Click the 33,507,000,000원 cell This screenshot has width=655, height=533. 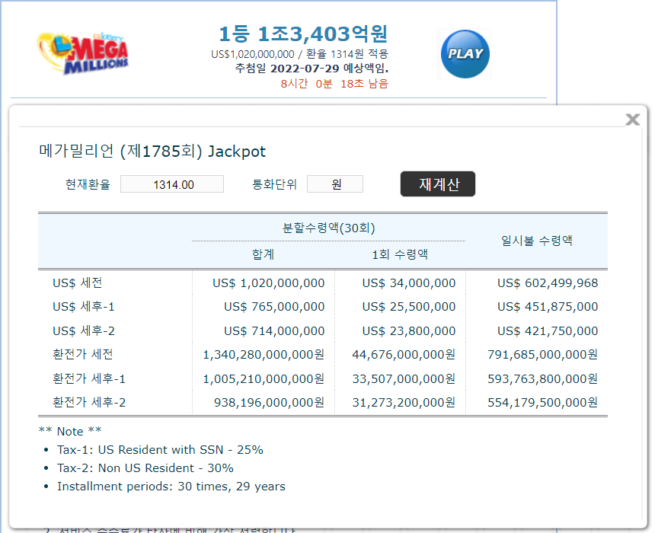click(404, 378)
